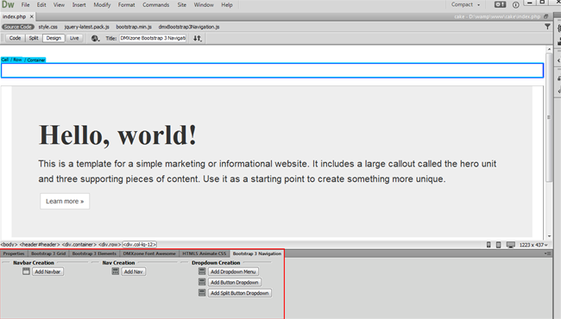Click the file management arrows icon
Image resolution: width=561 pixels, height=319 pixels.
(x=198, y=38)
